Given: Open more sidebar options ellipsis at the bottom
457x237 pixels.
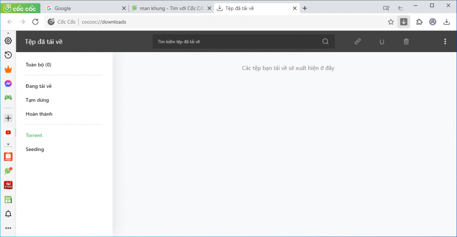Looking at the screenshot, I should click(8, 228).
